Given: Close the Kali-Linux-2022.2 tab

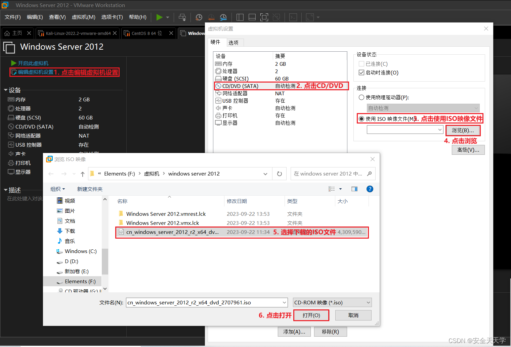Looking at the screenshot, I should click(115, 33).
